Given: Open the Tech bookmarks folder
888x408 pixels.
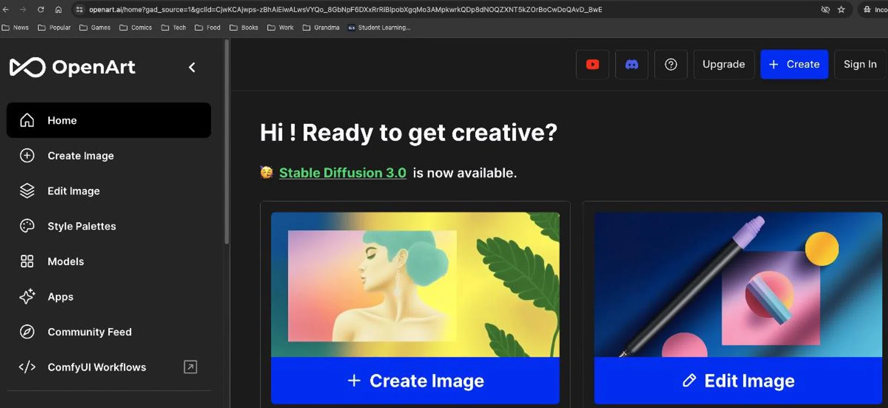Looking at the screenshot, I should pos(173,28).
